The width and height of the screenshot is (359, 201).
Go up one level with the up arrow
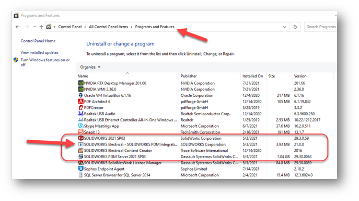[41, 27]
